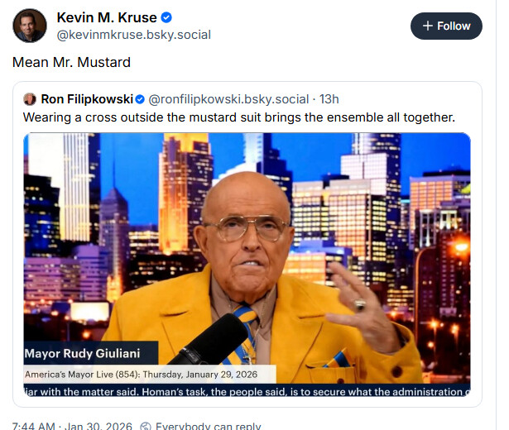Click the globe icon beside Everybody can reply
Screen dimensions: 509x430
(147, 426)
